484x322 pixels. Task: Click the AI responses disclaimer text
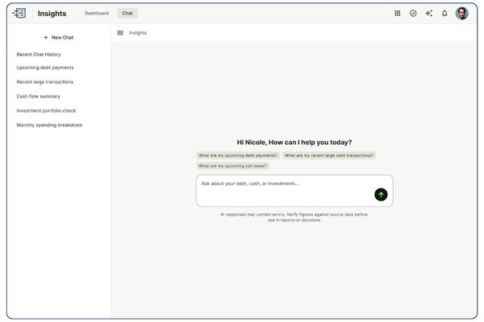pyautogui.click(x=294, y=217)
